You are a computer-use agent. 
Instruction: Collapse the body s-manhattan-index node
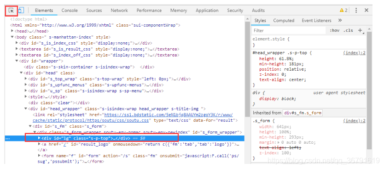[x=12, y=37]
